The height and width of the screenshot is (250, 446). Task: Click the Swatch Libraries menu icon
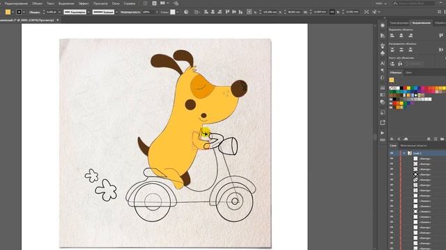click(392, 139)
